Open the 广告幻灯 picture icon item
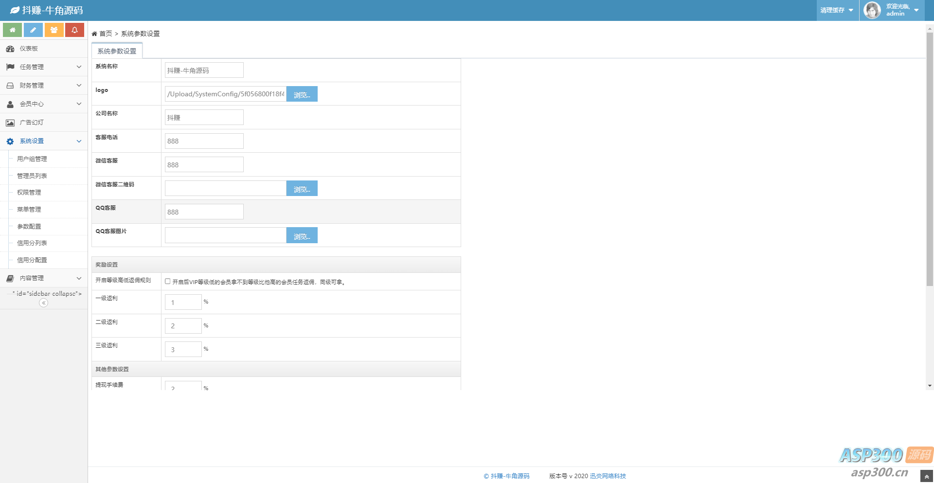 (x=10, y=123)
